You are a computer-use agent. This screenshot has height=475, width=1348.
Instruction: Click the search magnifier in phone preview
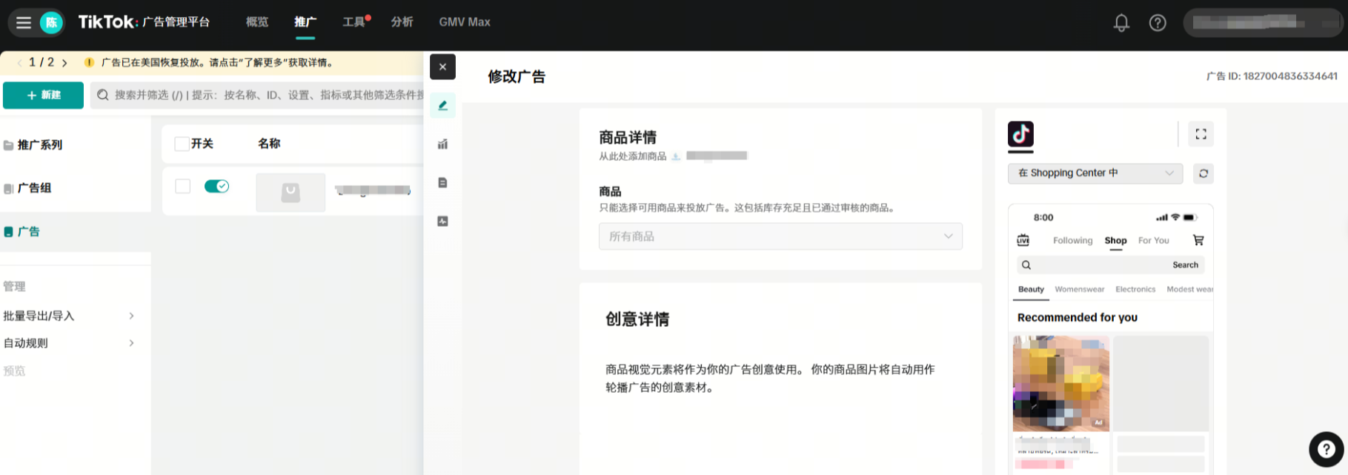pos(1026,265)
